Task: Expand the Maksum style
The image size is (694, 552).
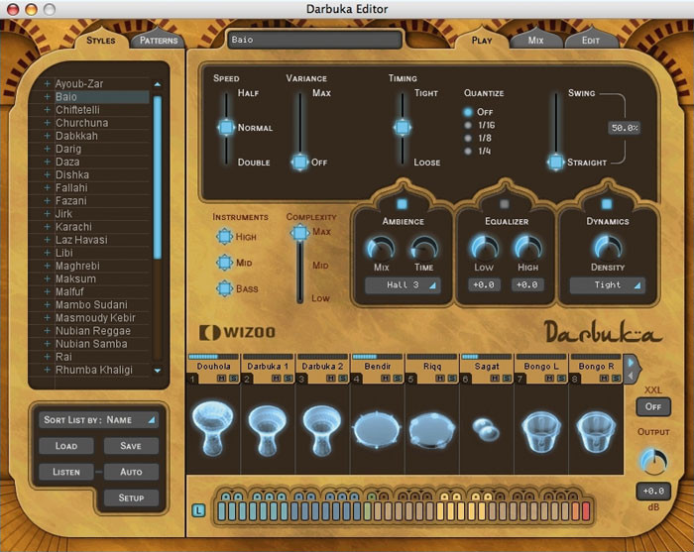Action: (47, 278)
